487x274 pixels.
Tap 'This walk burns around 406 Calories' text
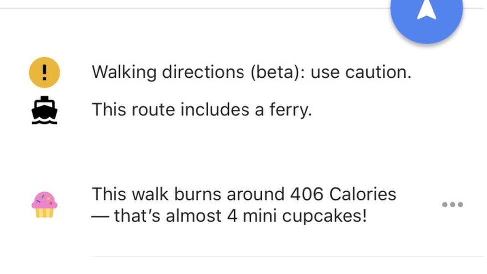tap(244, 194)
